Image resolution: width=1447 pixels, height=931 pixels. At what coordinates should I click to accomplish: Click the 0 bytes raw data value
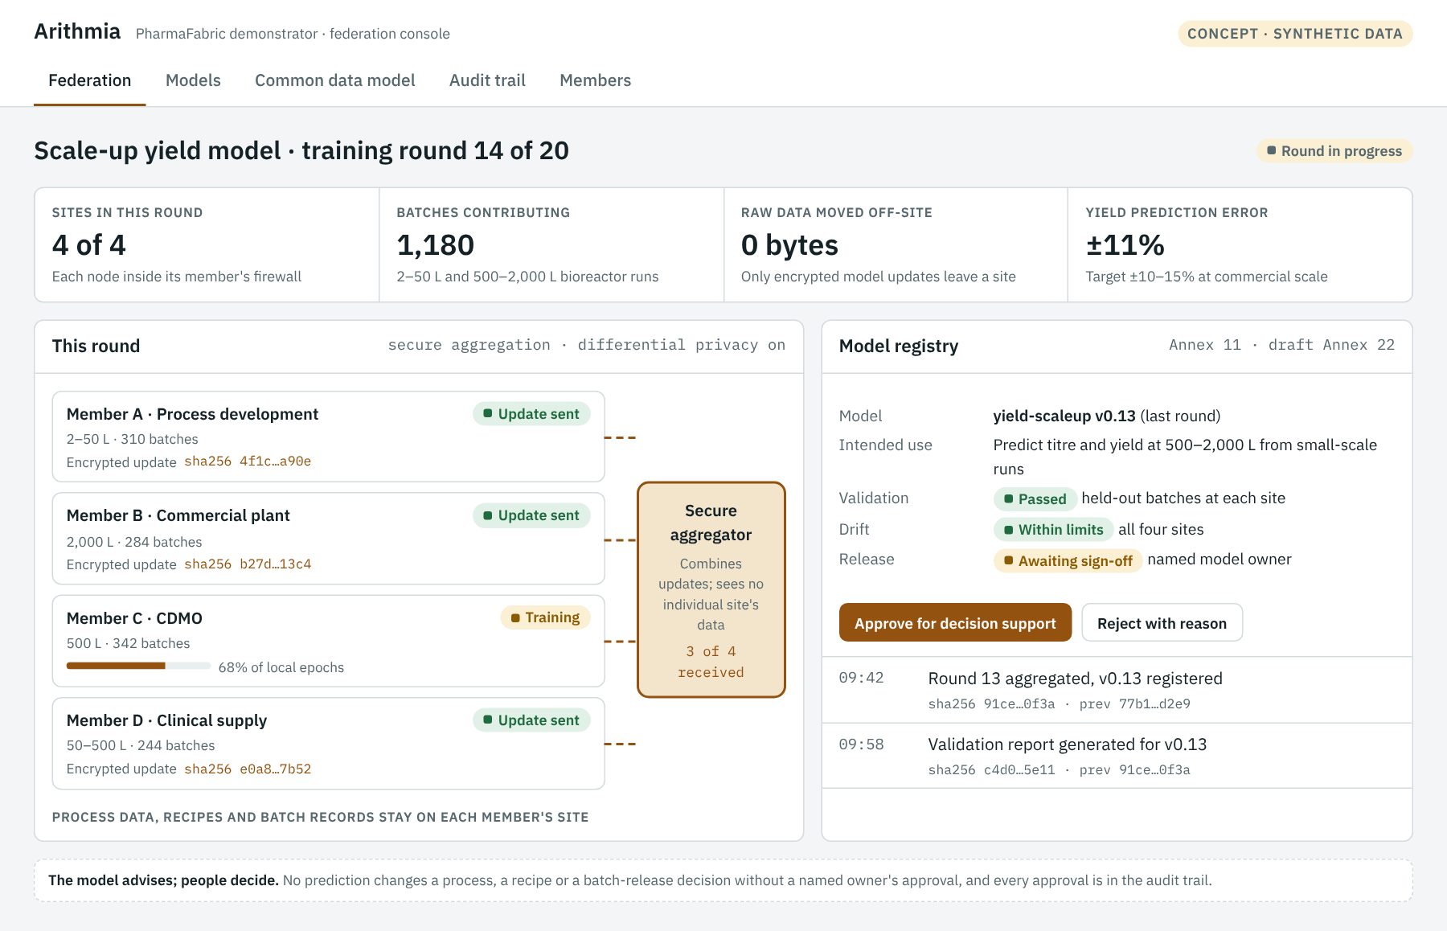pyautogui.click(x=789, y=245)
